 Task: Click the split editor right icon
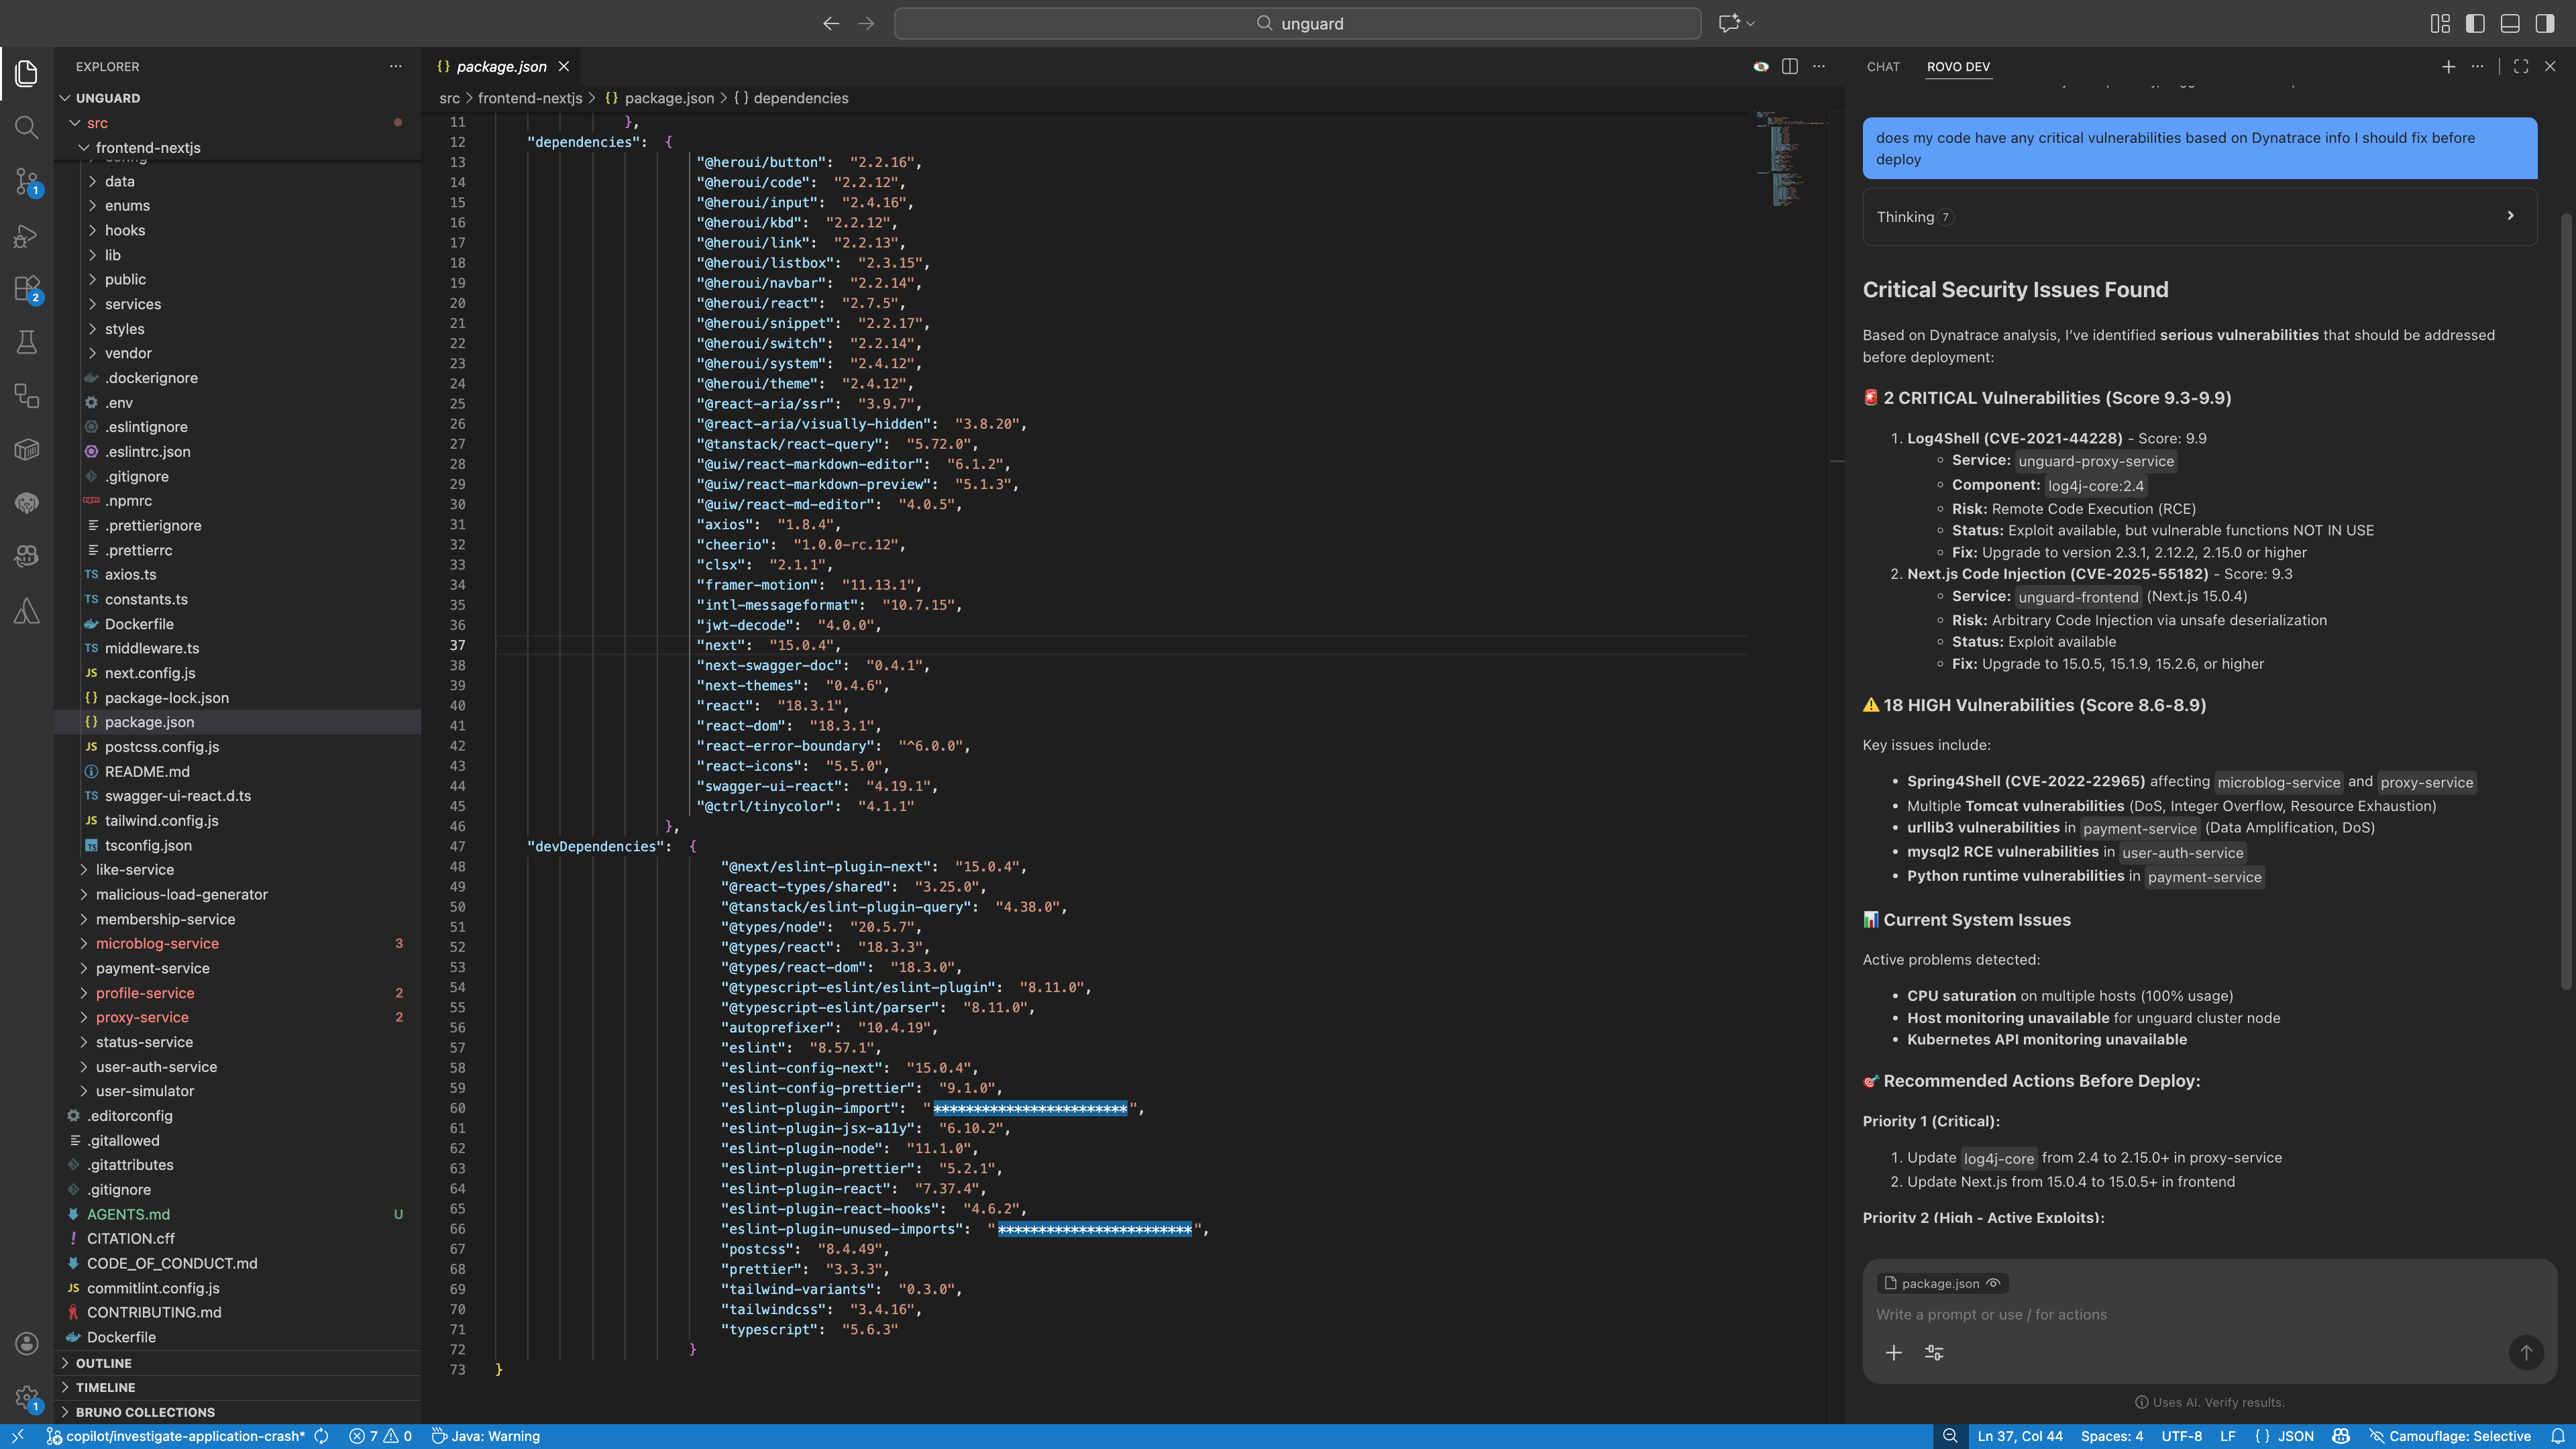click(1790, 66)
